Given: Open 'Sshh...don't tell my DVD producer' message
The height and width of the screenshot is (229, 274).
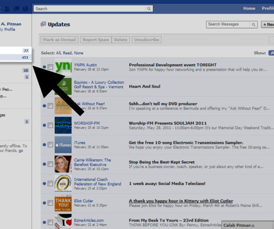Looking at the screenshot, I should 163,104.
